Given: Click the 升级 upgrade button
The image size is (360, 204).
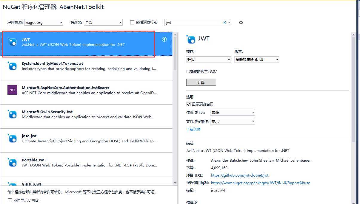Looking at the screenshot, I should pos(201,82).
